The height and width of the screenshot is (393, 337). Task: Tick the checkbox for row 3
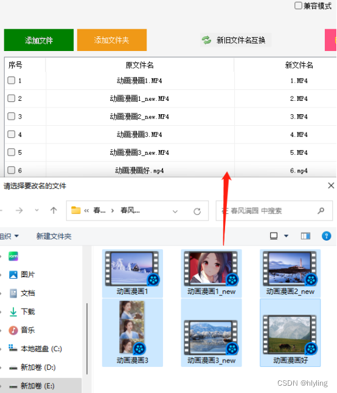(x=12, y=116)
